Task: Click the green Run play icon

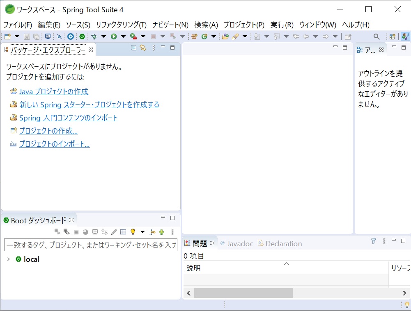Action: [x=113, y=36]
